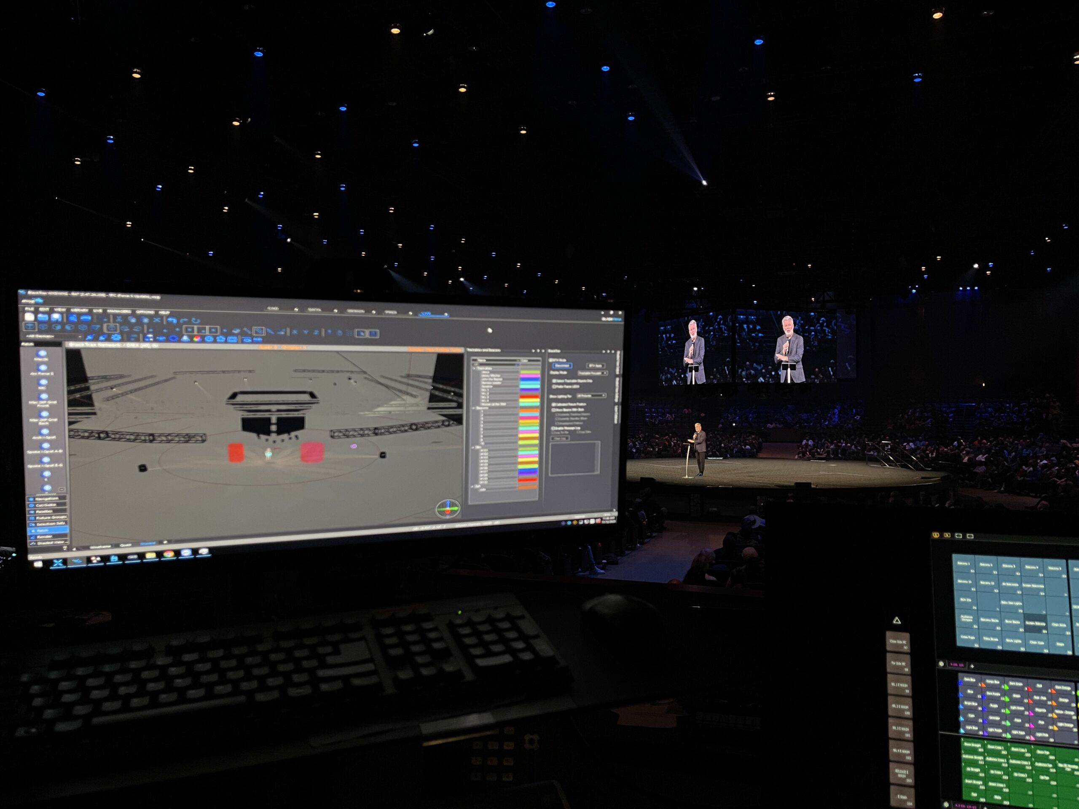The image size is (1079, 809).
Task: Open Chrome from the Windows taskbar
Action: 168,554
